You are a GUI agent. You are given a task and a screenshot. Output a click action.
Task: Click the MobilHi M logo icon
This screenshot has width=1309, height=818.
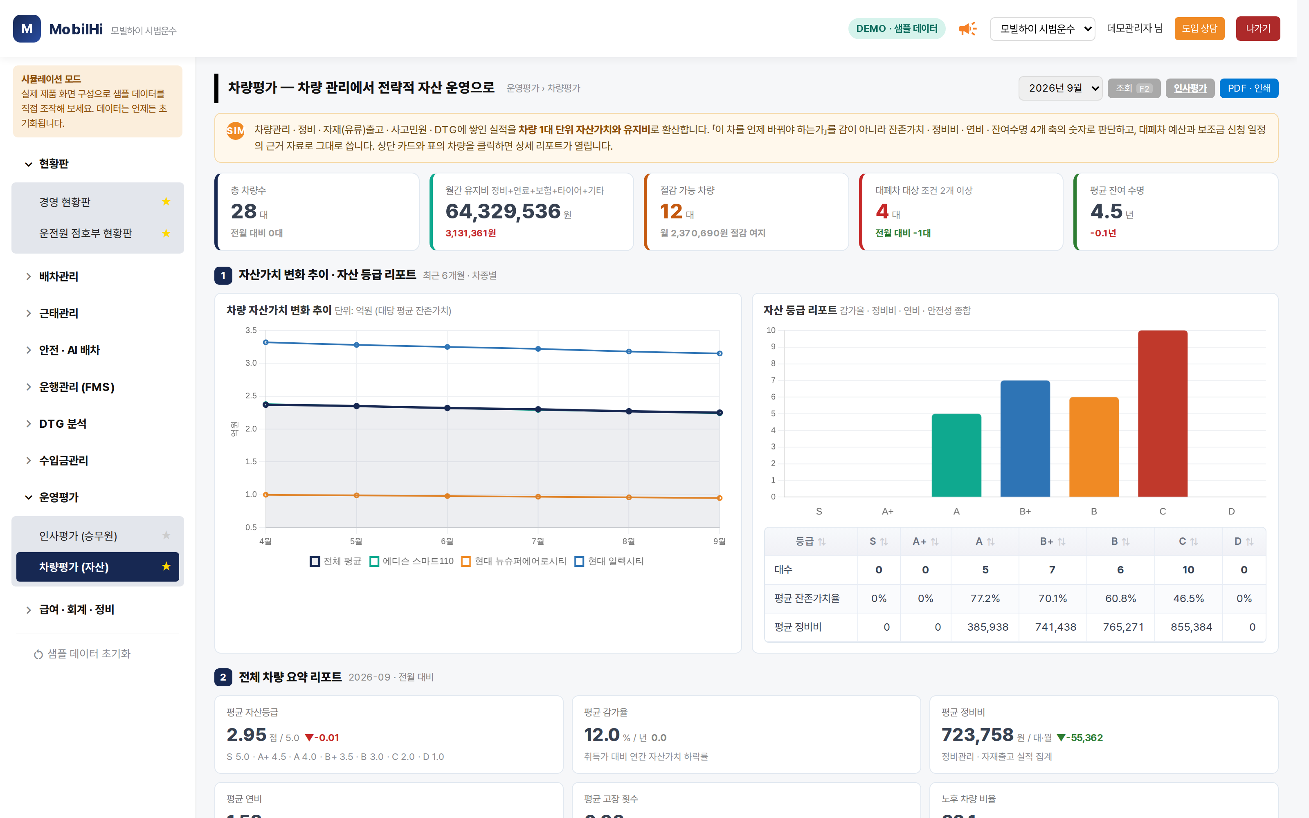tap(27, 29)
